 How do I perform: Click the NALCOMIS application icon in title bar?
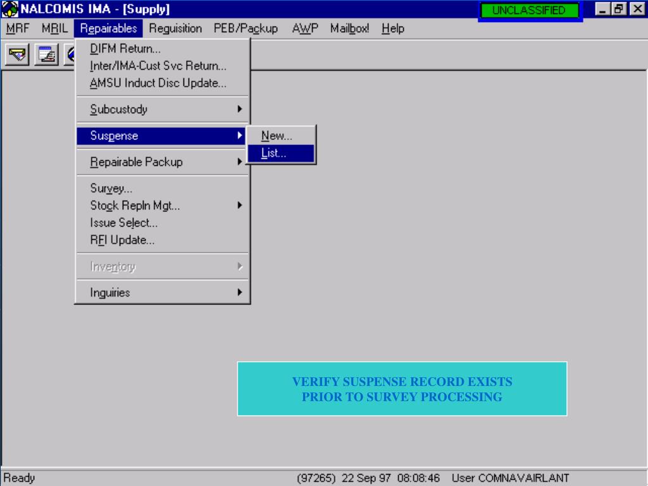click(9, 9)
